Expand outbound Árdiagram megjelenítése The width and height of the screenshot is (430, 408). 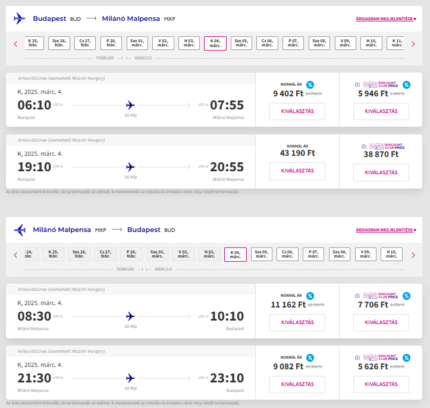[385, 19]
